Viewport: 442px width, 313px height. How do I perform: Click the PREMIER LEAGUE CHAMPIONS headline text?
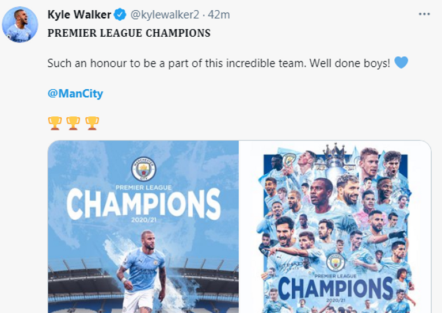point(129,33)
